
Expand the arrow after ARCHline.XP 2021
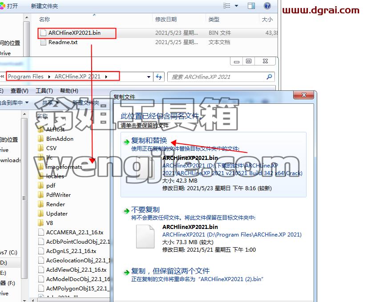[x=106, y=77]
